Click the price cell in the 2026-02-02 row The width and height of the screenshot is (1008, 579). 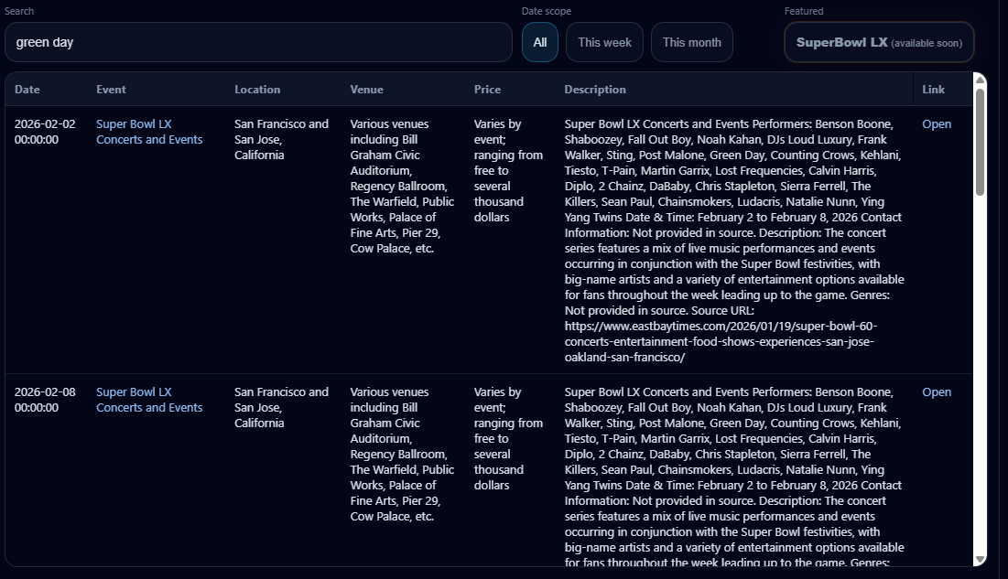tap(508, 170)
